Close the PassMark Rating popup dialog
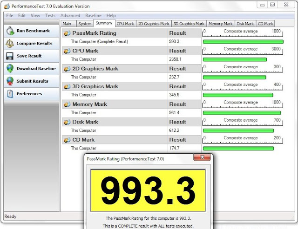 click(x=202, y=157)
